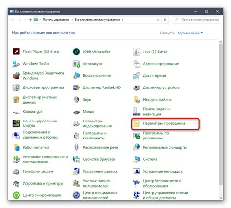Click the Администрирование icon
231x208 pixels.
point(136,64)
